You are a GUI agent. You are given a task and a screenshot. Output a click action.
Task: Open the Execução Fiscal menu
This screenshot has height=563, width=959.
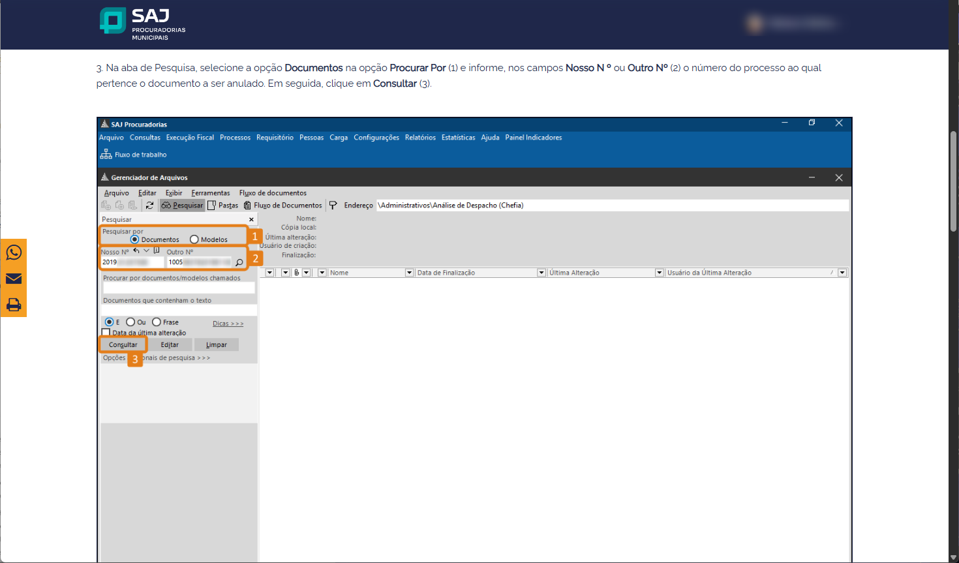(x=190, y=138)
